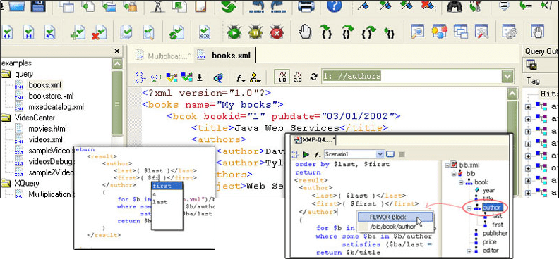The width and height of the screenshot is (559, 259).
Task: Click the red bug stop debugging icon
Action: 276,32
